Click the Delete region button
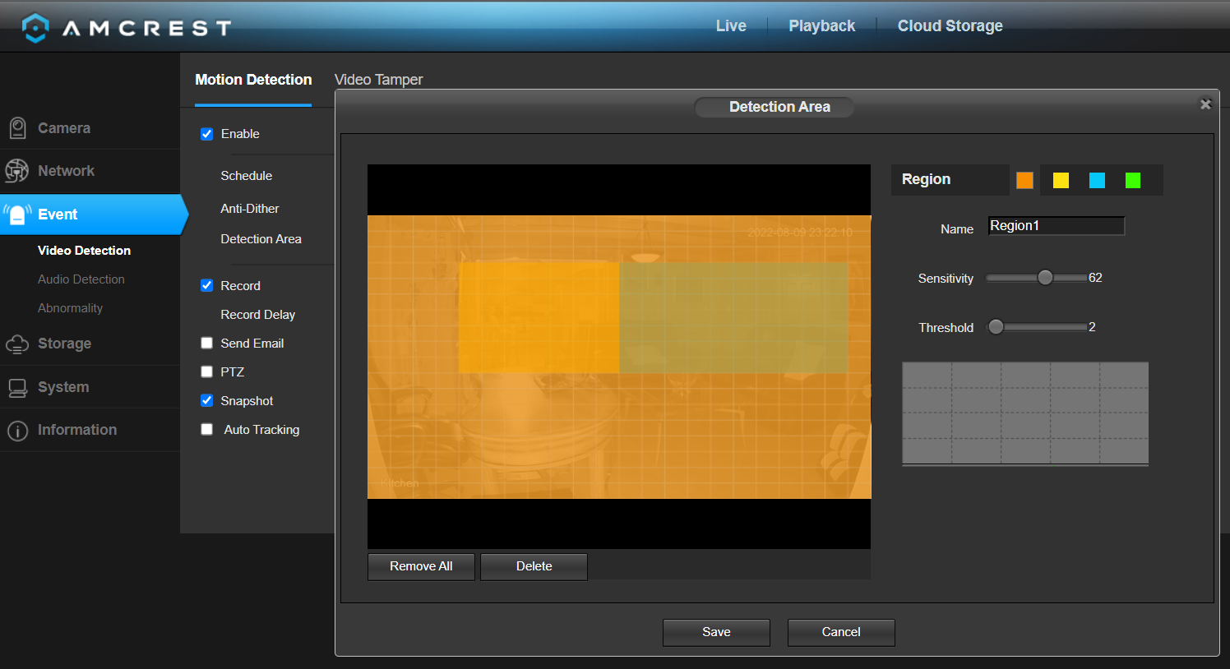This screenshot has width=1230, height=669. 534,566
